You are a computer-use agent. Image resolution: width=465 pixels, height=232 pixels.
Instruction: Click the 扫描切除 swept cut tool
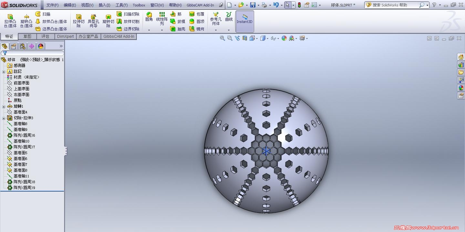[128, 14]
